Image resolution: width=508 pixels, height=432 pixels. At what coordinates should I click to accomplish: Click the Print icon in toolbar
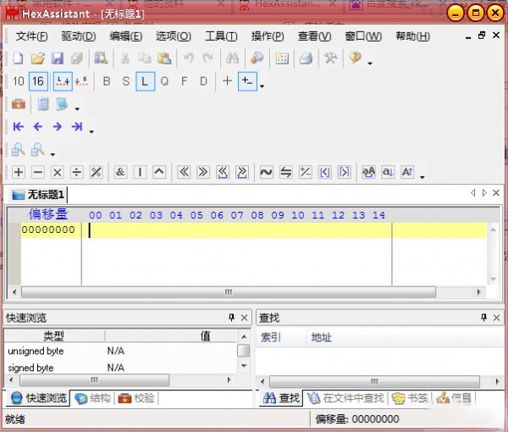coord(306,58)
